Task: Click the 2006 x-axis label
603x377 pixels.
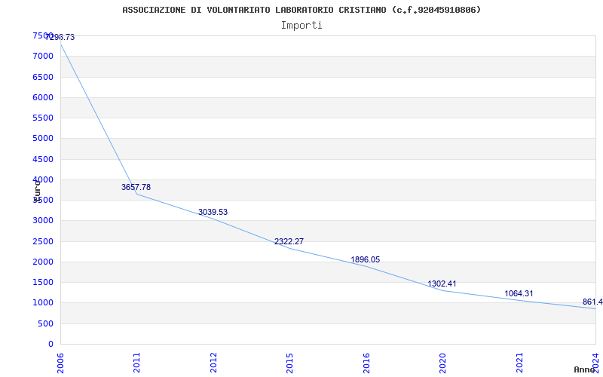Action: pyautogui.click(x=60, y=363)
